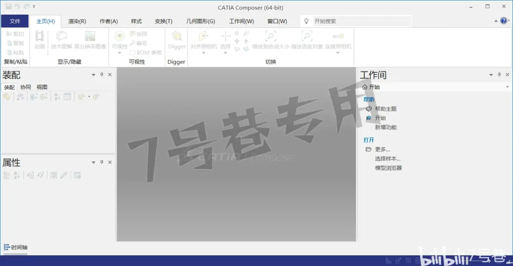
Task: Pin the 装配 panel
Action: pyautogui.click(x=102, y=74)
